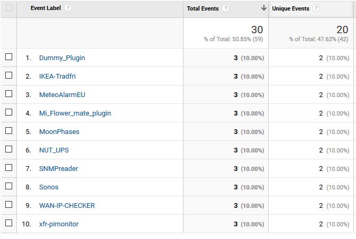The height and width of the screenshot is (239, 356).
Task: Click '% of Total: 50.85% (59)' text
Action: (x=233, y=39)
